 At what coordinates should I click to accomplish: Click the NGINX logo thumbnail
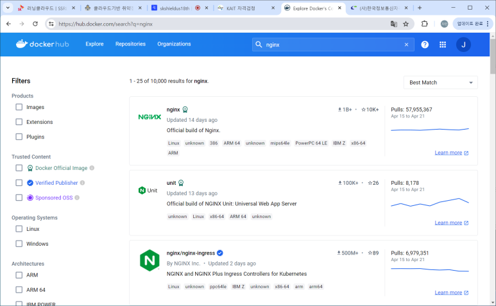(x=150, y=117)
